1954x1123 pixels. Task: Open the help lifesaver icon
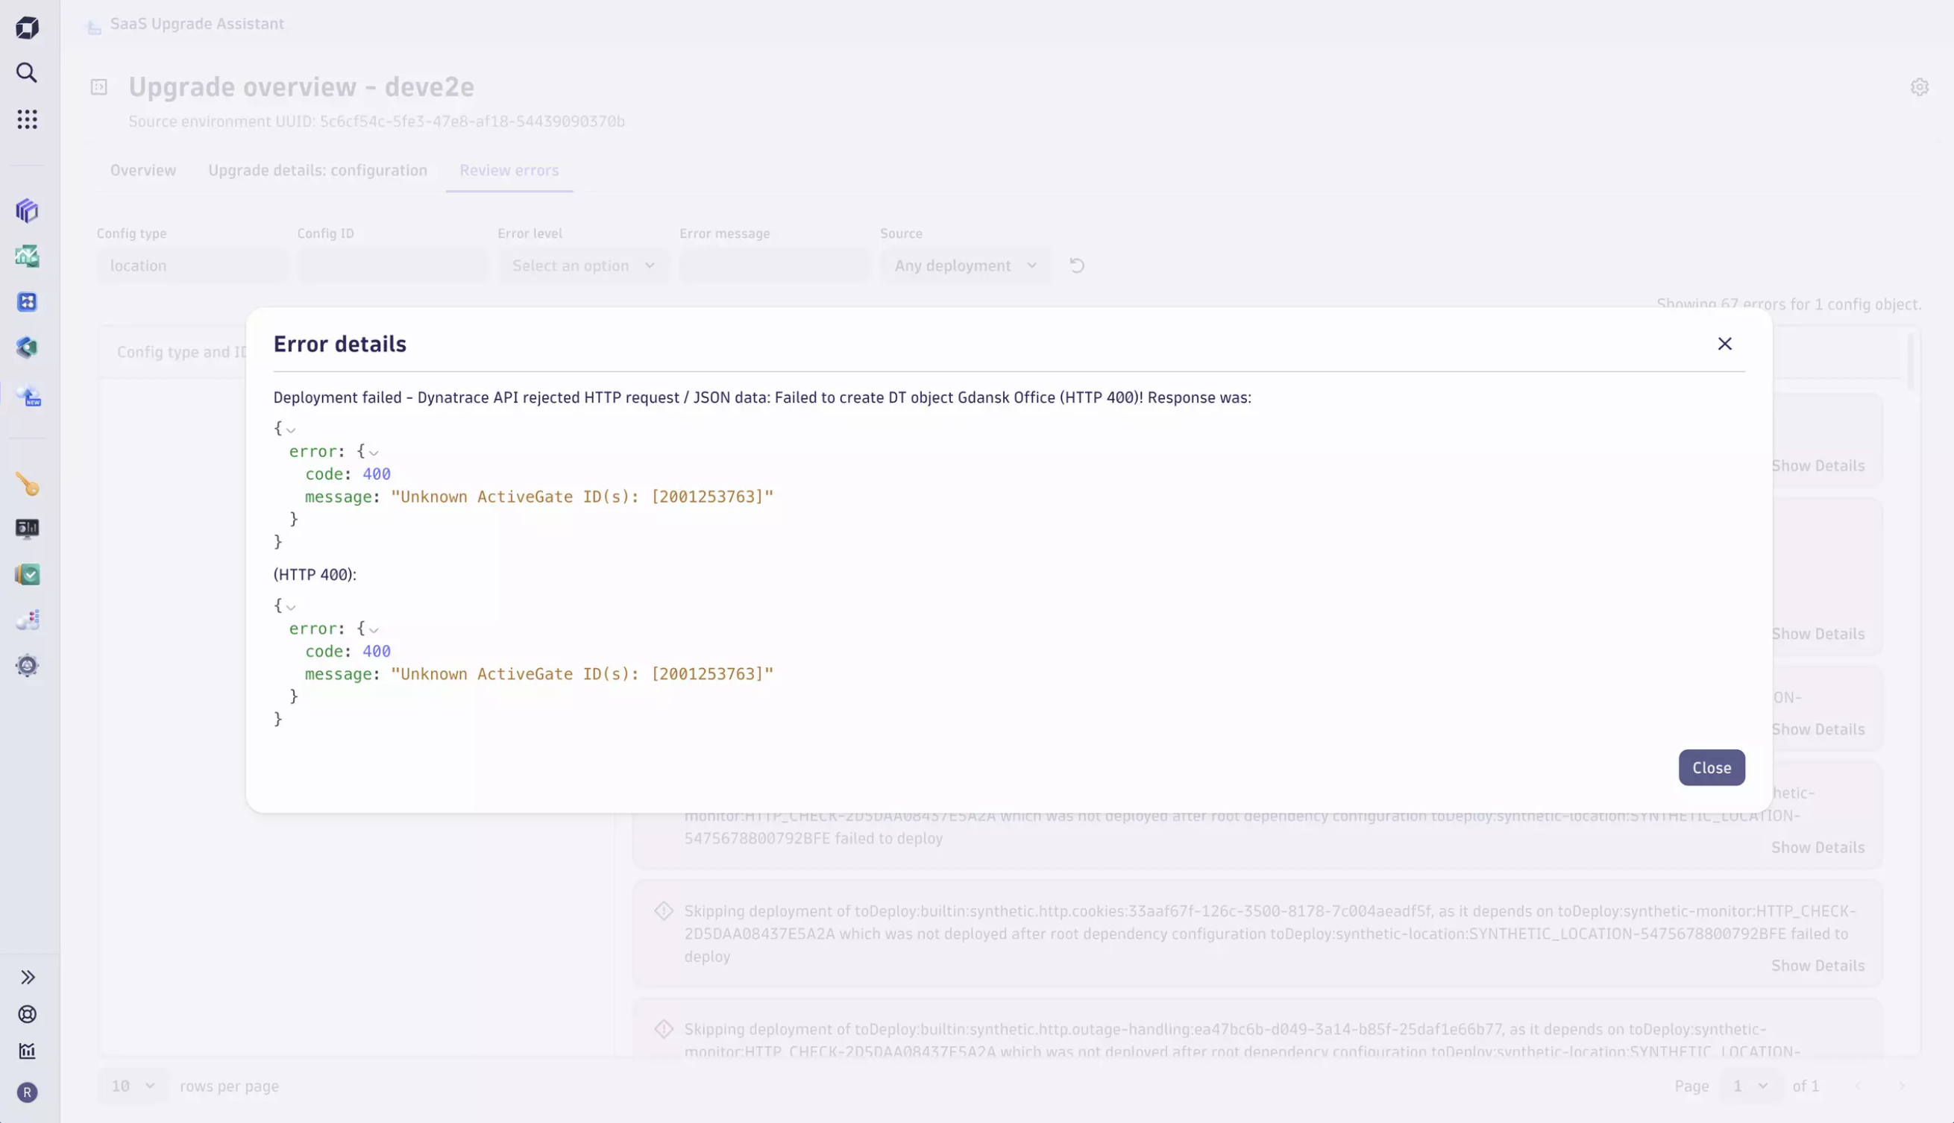pos(27,1014)
